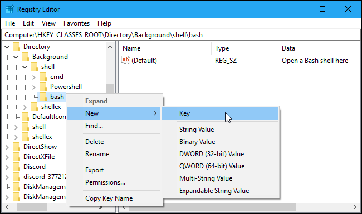This screenshot has width=362, height=214.
Task: Click the DirectShow folder icon
Action: click(x=16, y=147)
